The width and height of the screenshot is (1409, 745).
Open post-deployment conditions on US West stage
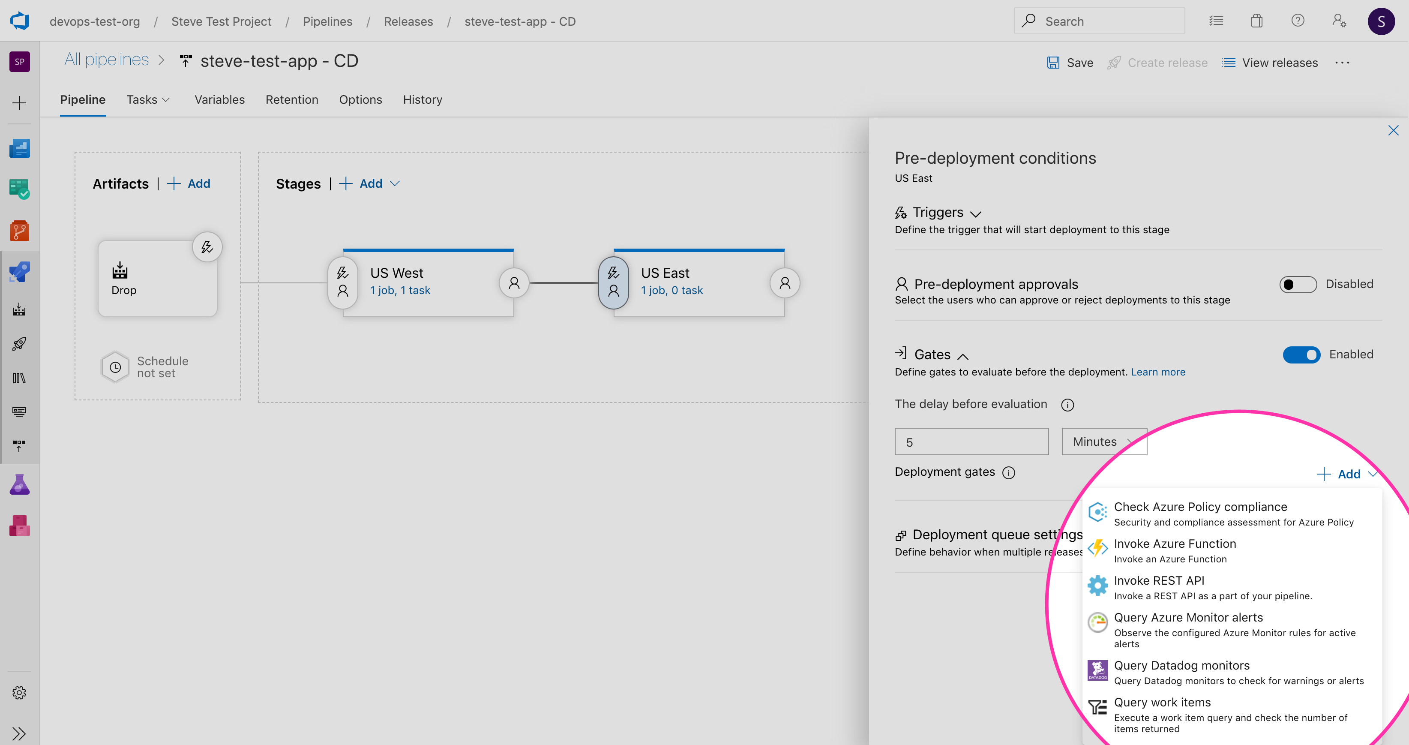(x=514, y=282)
